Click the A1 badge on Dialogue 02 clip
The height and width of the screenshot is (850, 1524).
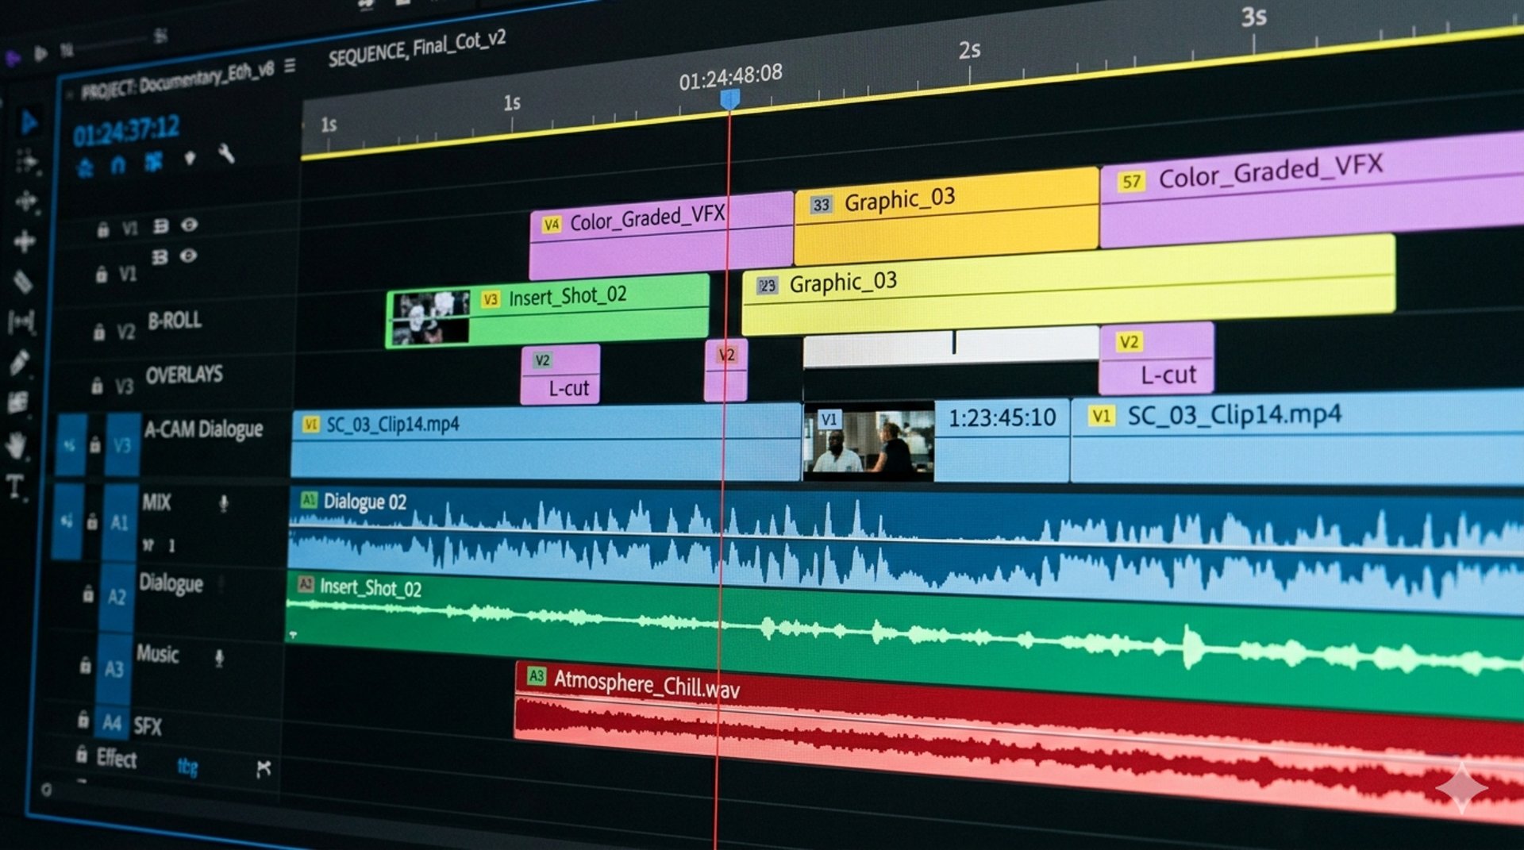[x=309, y=500]
